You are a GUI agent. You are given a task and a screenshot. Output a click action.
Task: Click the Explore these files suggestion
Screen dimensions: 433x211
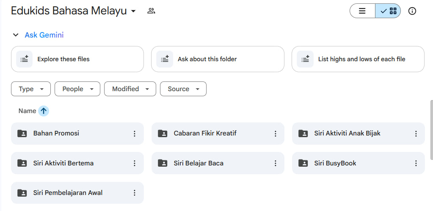(x=77, y=59)
